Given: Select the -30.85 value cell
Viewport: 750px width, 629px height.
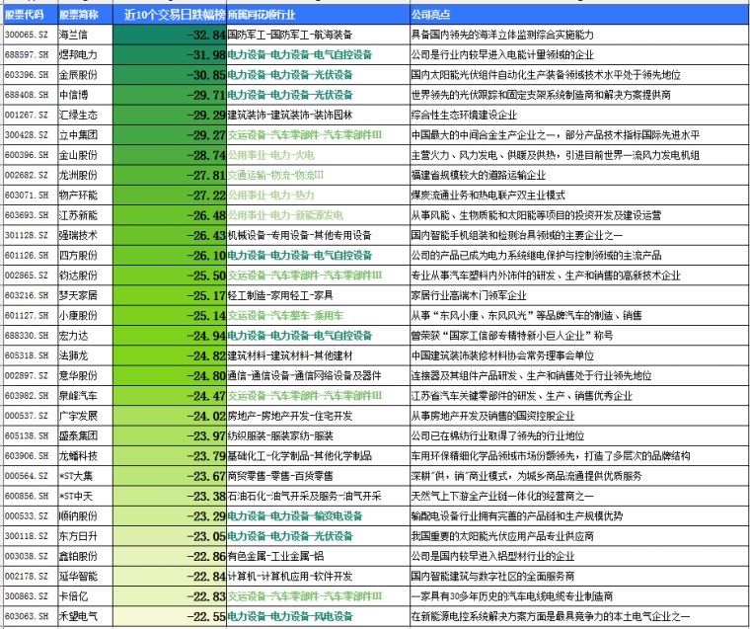Looking at the screenshot, I should (170, 75).
